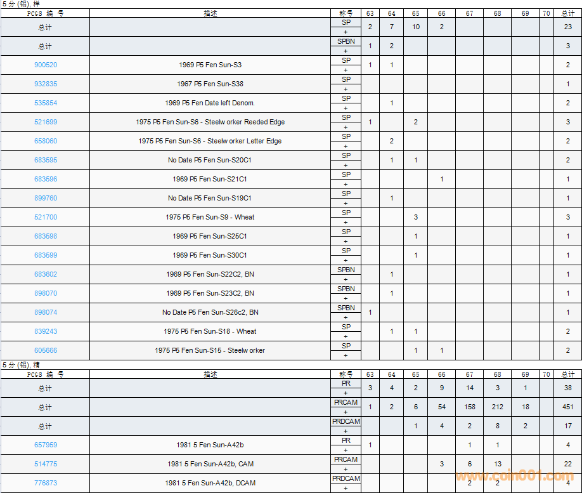Open link 521700 for Sun-S9 Wheat
This screenshot has height=493, width=582.
46,217
